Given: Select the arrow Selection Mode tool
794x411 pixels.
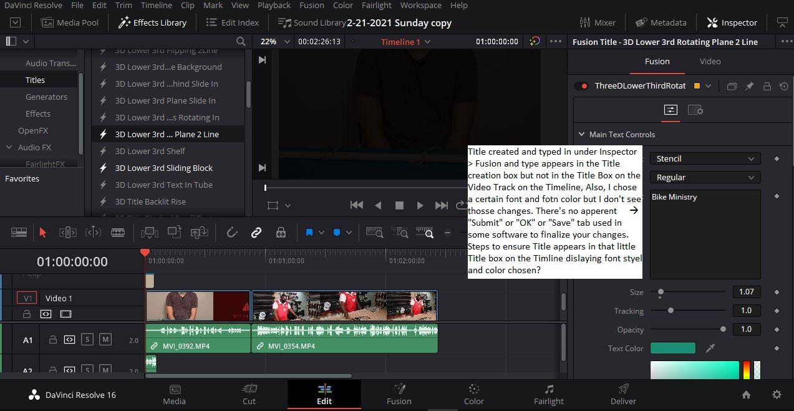Looking at the screenshot, I should pos(42,233).
